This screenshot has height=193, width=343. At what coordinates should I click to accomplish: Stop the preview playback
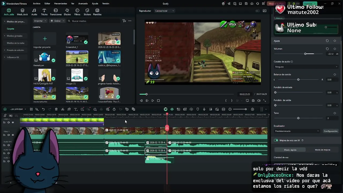point(158,101)
